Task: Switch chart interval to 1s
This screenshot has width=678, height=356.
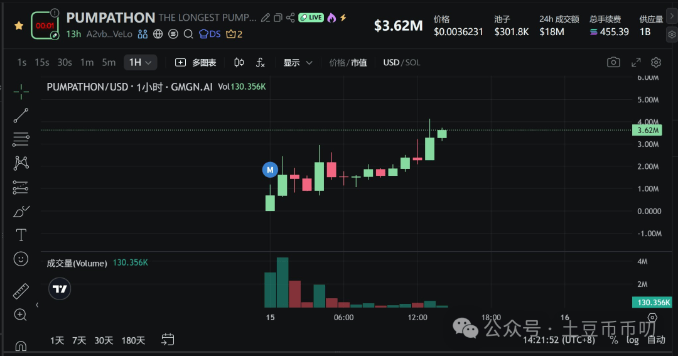Action: [21, 63]
